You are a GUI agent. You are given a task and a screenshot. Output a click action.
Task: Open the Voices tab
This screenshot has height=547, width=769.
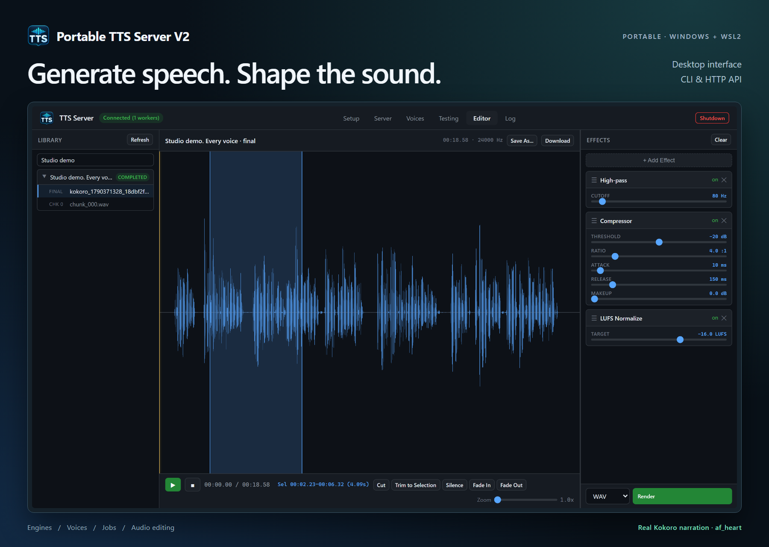(415, 118)
